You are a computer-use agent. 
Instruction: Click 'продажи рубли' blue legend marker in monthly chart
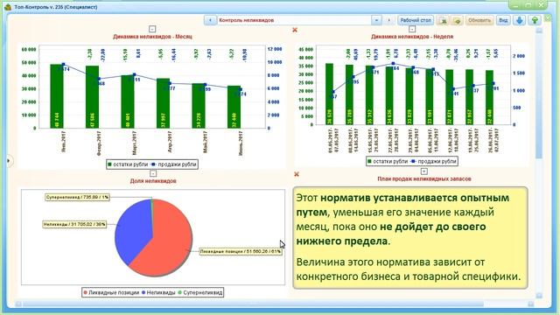tap(153, 164)
